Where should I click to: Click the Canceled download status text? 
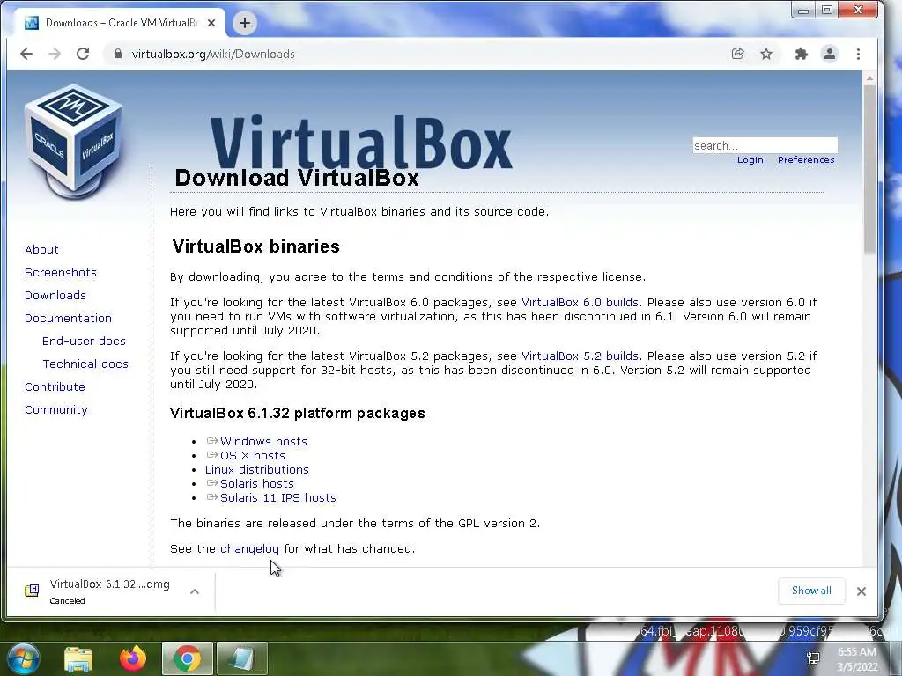click(x=67, y=600)
